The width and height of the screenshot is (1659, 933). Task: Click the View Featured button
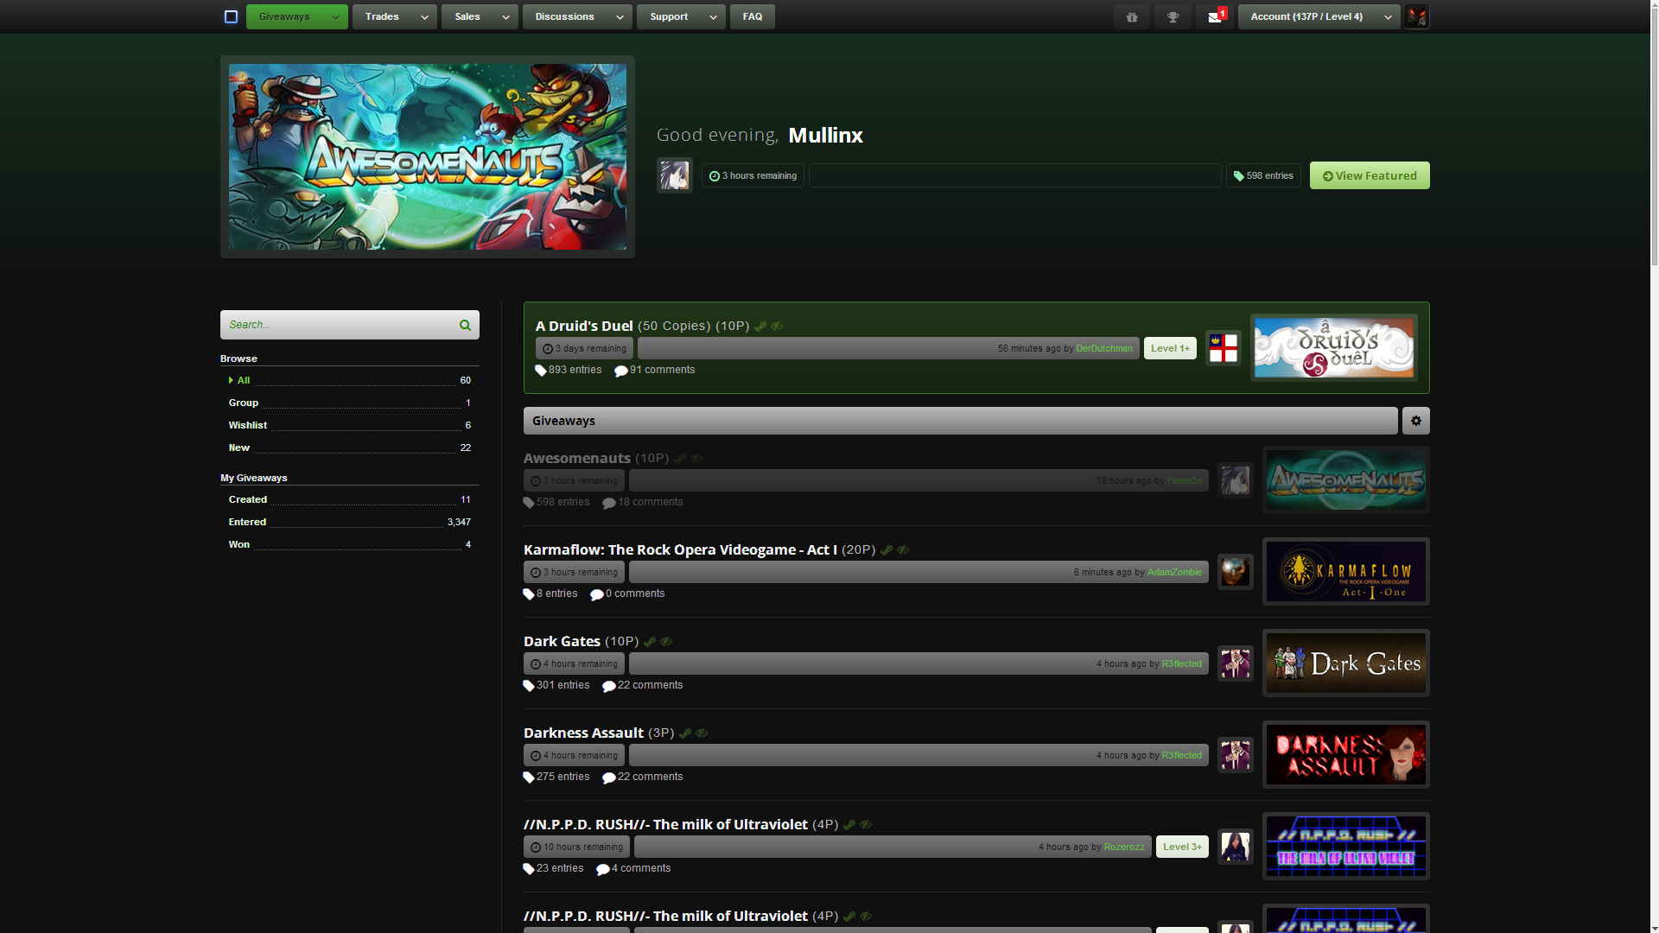1369,175
